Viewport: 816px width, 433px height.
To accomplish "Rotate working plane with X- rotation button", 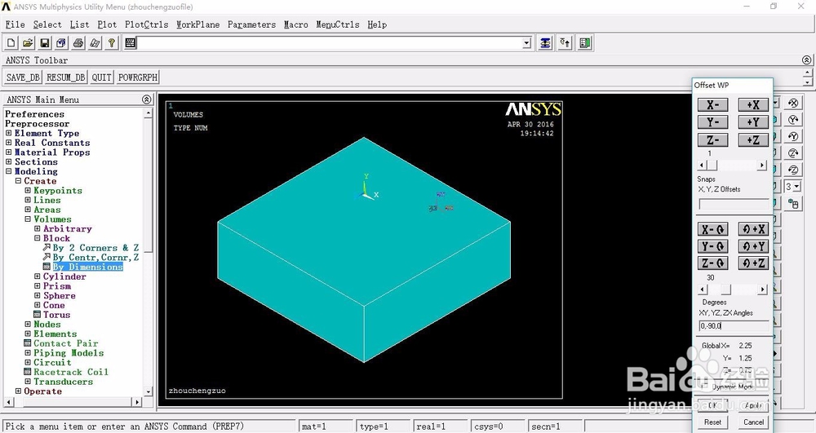I will pyautogui.click(x=712, y=229).
